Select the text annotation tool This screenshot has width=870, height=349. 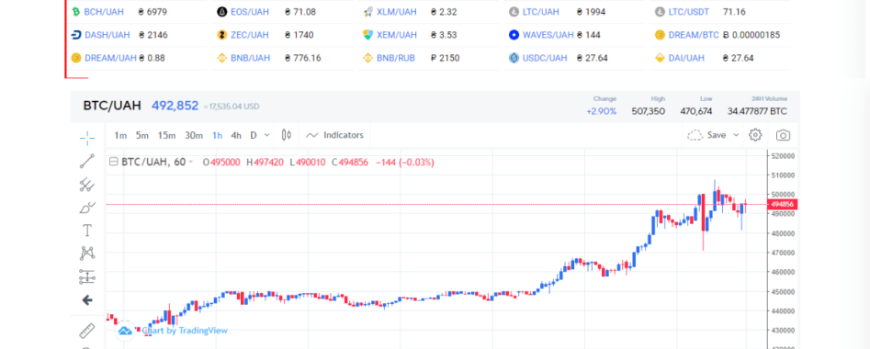(86, 231)
